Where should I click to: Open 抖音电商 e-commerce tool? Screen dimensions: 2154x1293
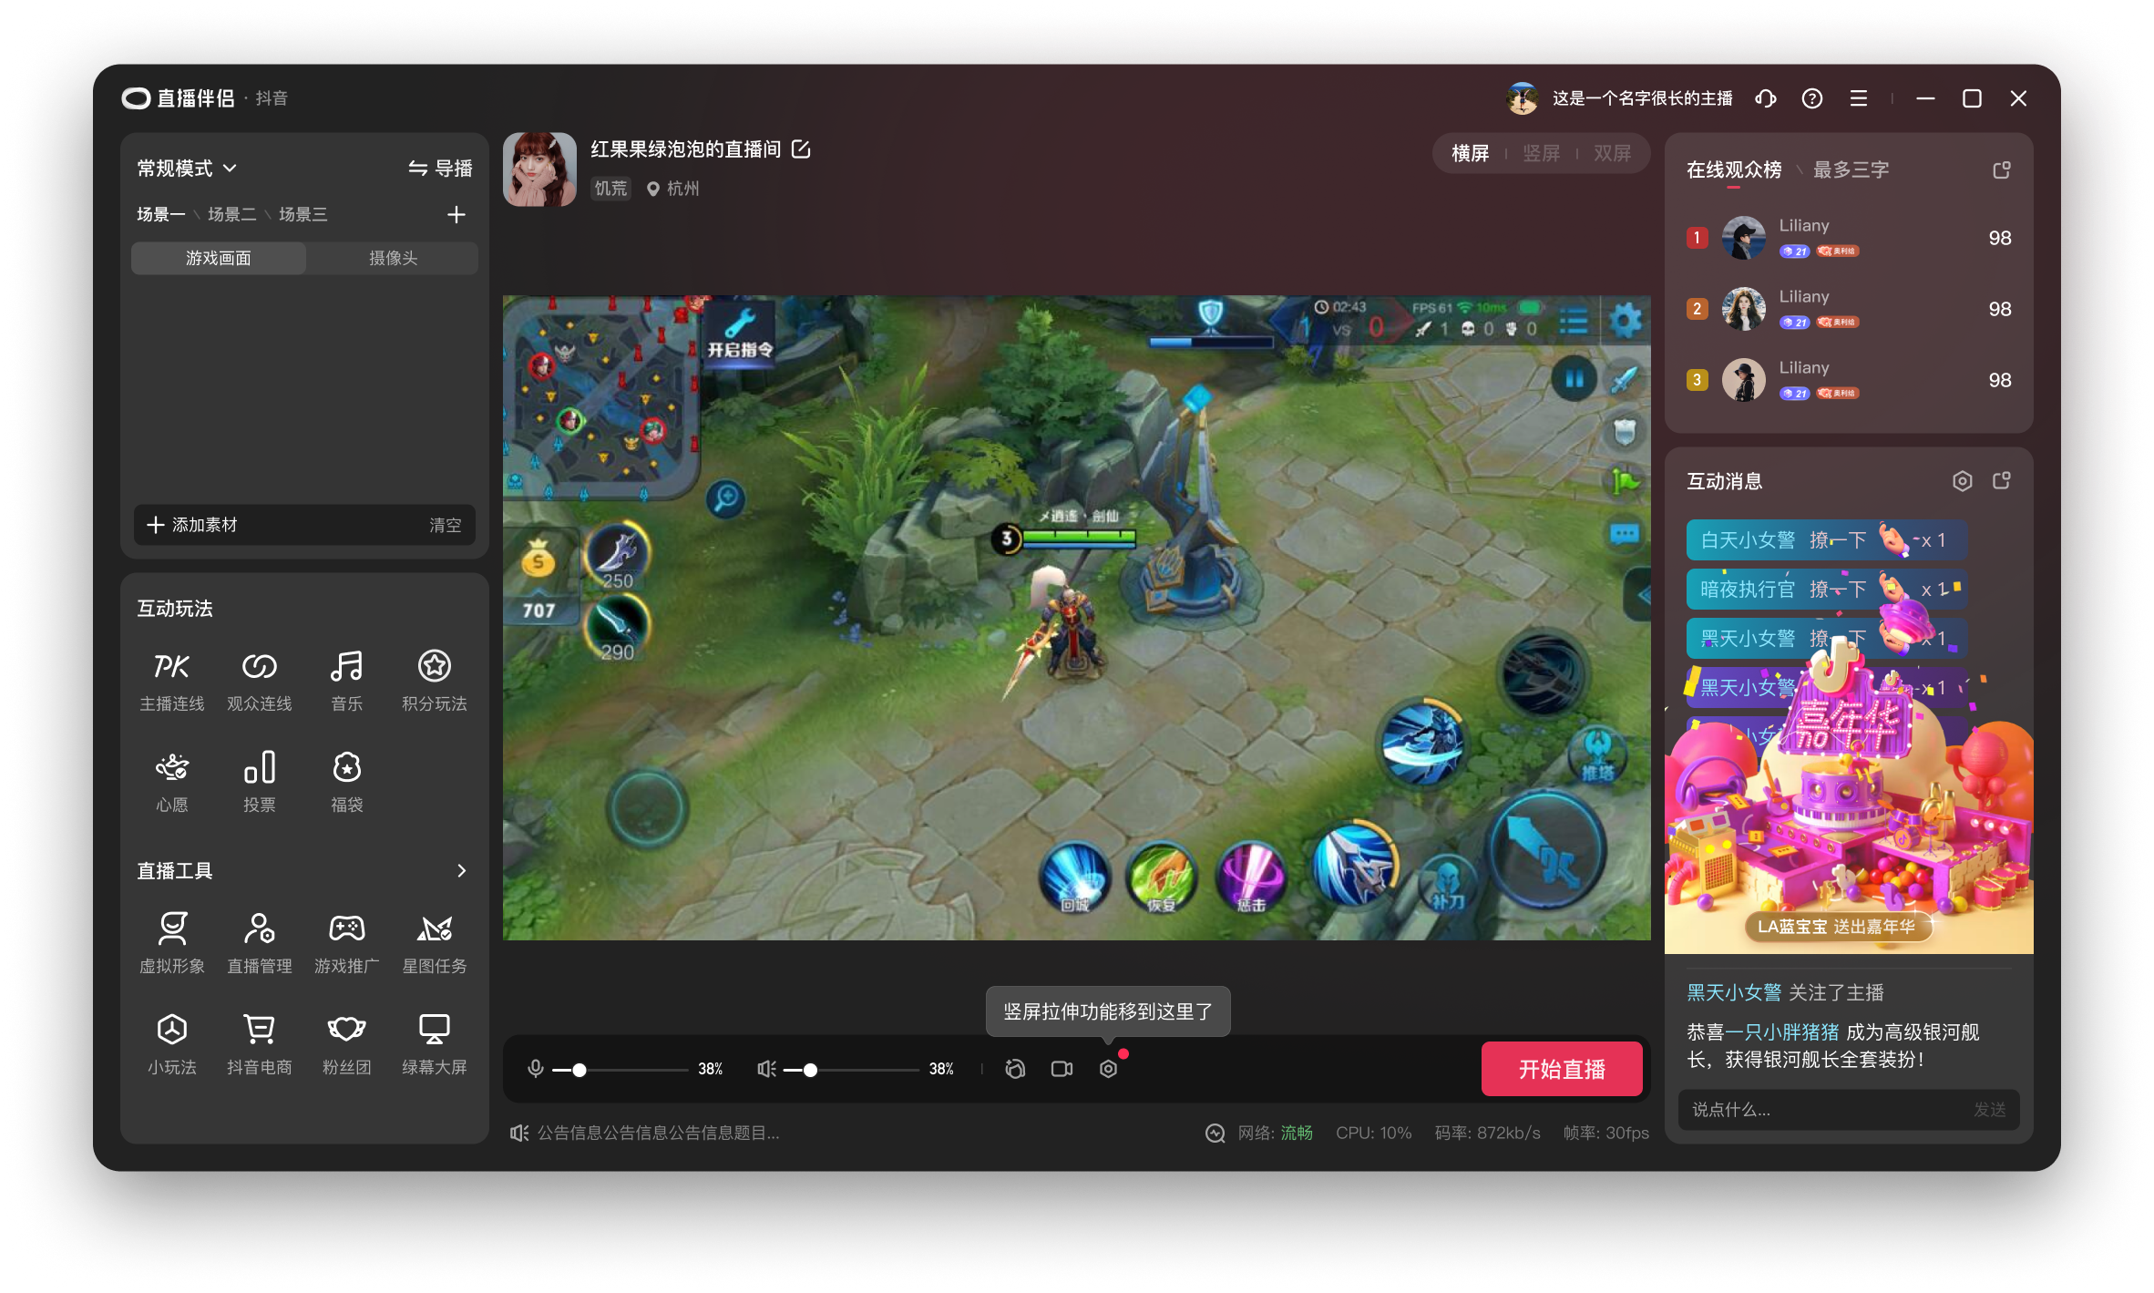(x=259, y=1044)
